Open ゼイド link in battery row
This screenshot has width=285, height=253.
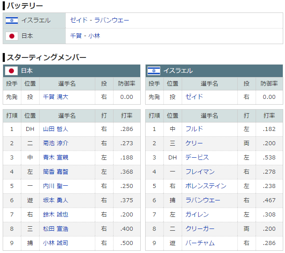[x=79, y=20]
